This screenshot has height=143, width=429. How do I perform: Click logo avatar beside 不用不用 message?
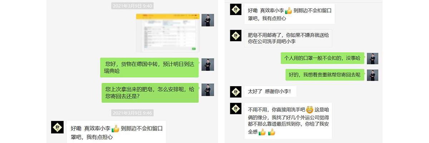click(x=236, y=108)
